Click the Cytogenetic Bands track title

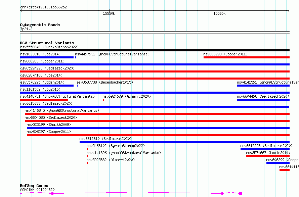click(x=40, y=25)
